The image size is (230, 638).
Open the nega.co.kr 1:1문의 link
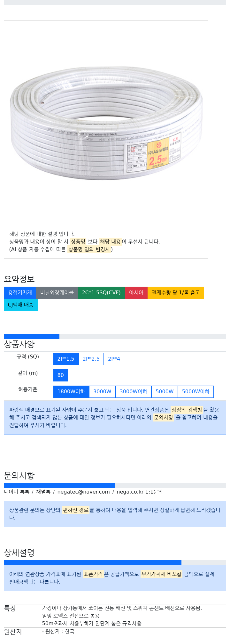click(x=140, y=492)
